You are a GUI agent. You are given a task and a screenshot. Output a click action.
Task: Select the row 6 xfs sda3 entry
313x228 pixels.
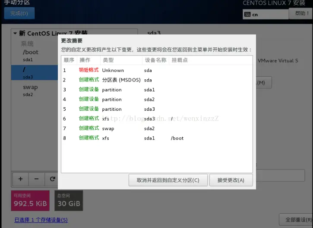[x=157, y=119]
